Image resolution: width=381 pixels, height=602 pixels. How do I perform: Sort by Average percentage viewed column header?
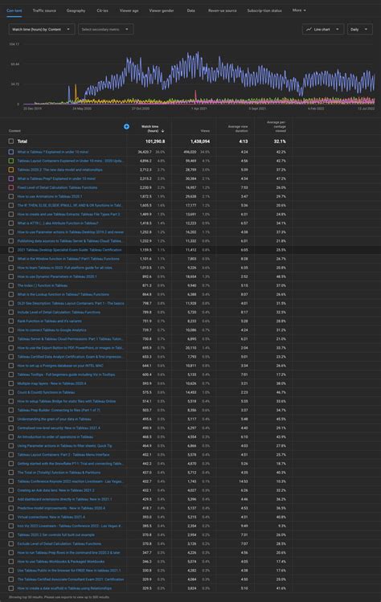click(x=277, y=127)
